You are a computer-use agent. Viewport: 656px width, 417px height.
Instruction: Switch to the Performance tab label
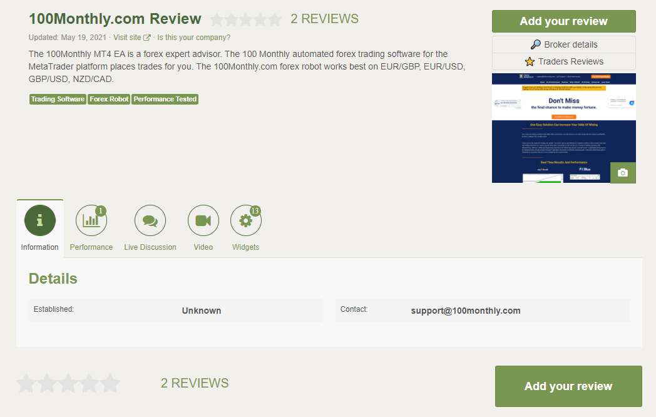91,247
